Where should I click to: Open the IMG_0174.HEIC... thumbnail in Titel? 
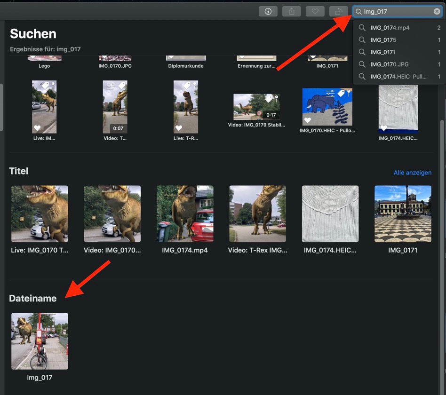tap(330, 214)
